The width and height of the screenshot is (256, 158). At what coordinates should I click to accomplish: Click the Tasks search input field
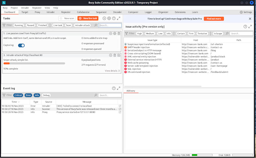(x=110, y=25)
